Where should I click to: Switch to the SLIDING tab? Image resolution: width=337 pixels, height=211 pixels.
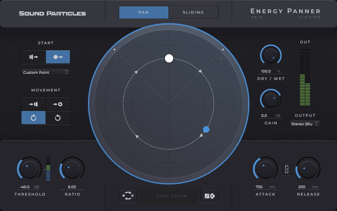[x=193, y=13]
